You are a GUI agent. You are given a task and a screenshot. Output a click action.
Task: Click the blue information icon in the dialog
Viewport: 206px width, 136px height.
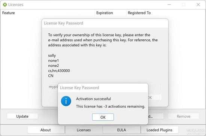click(66, 101)
